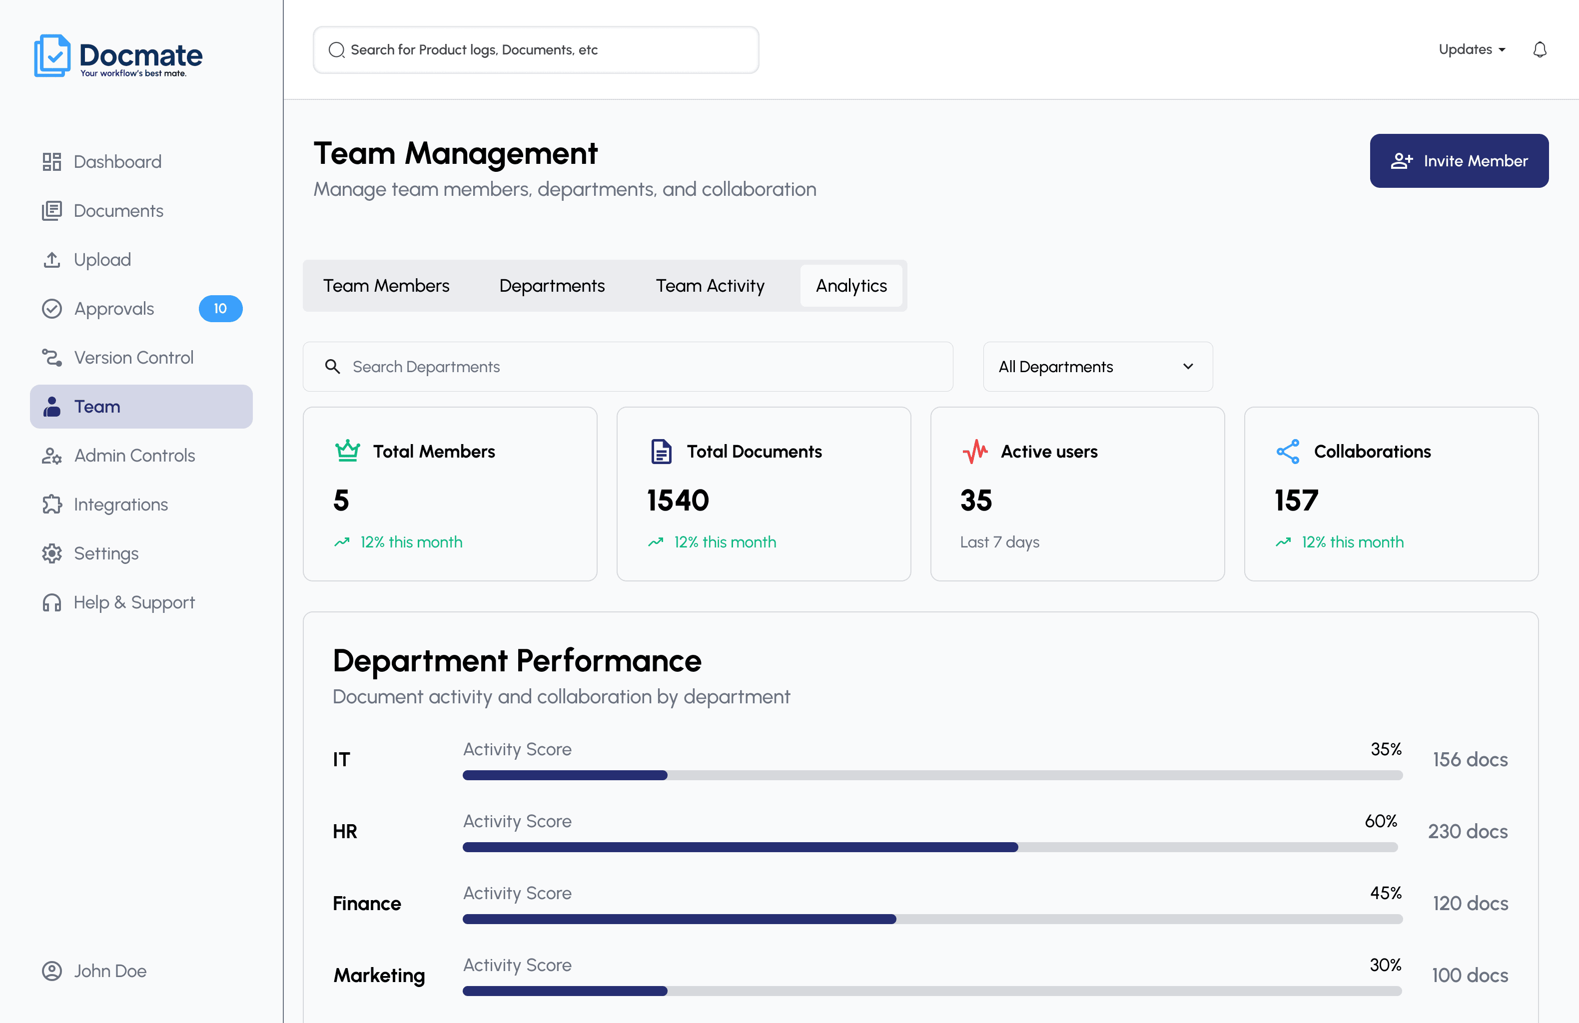Click the "120 docs" count for Finance
Screen dimensions: 1579x1023
click(x=1470, y=904)
